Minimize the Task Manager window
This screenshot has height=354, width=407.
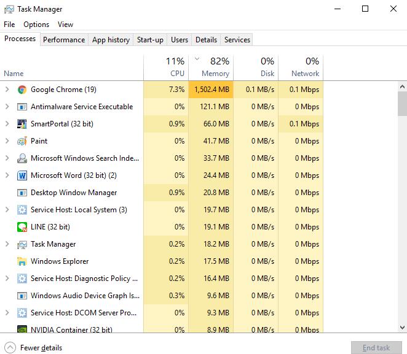(x=338, y=9)
